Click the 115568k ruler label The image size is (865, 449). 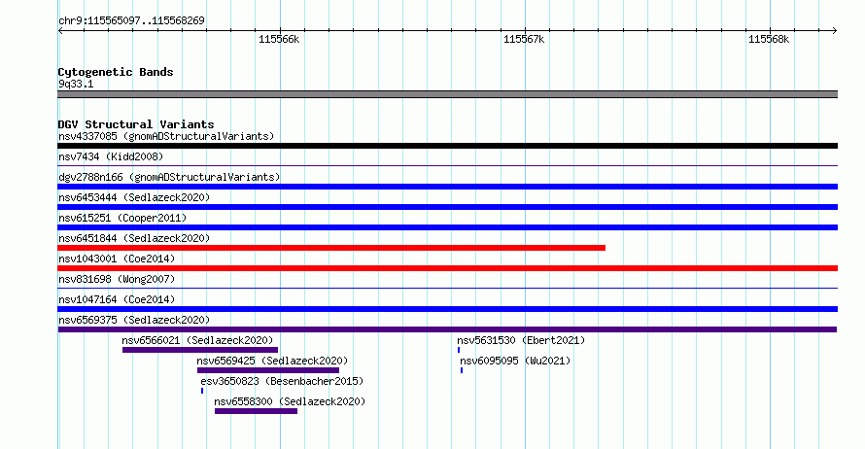point(769,39)
